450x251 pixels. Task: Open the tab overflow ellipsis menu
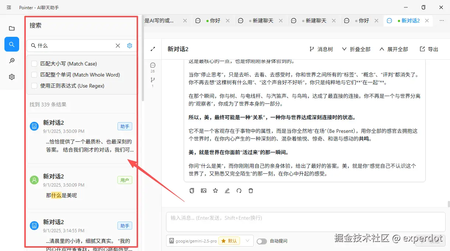click(442, 21)
